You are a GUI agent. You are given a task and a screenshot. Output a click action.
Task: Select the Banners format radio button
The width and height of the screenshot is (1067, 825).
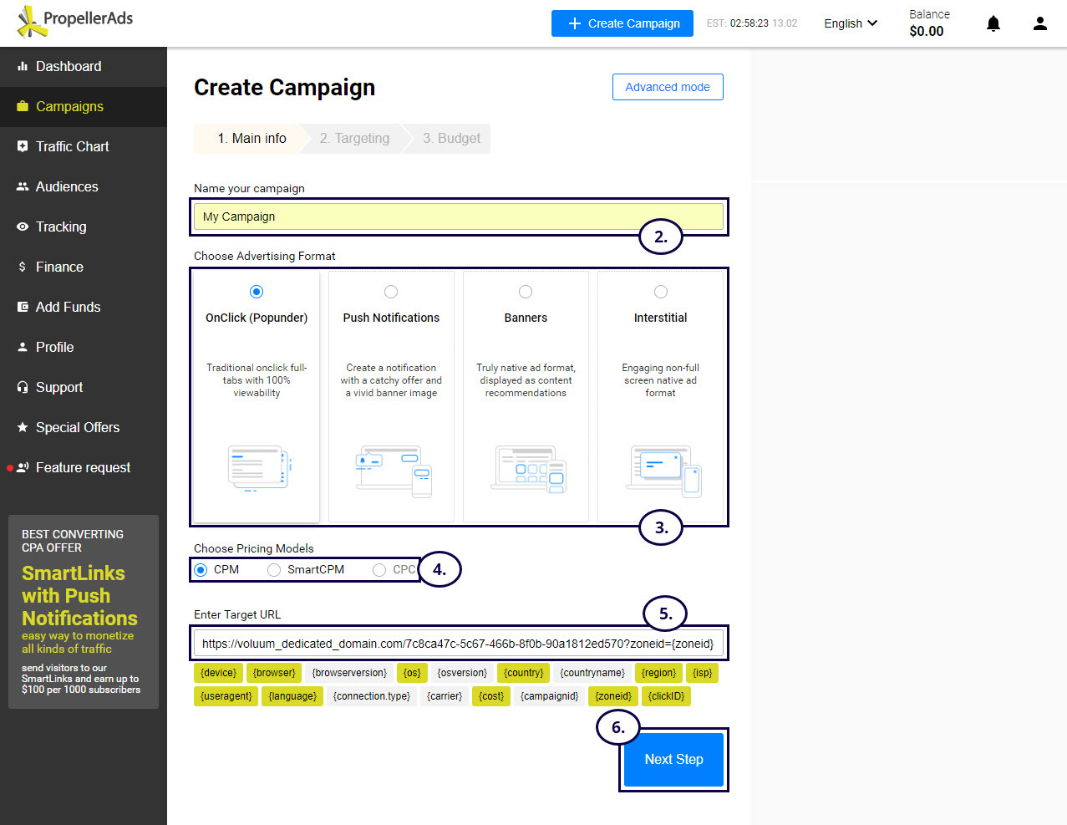click(x=526, y=292)
